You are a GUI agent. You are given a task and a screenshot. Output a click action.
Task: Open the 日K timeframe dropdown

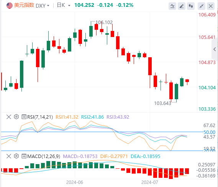[64, 5]
